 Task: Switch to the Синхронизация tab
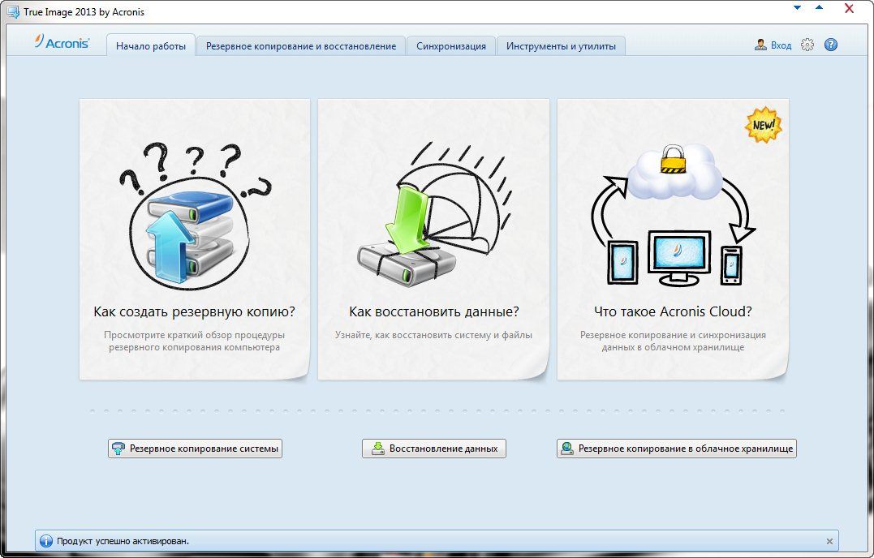(x=451, y=46)
